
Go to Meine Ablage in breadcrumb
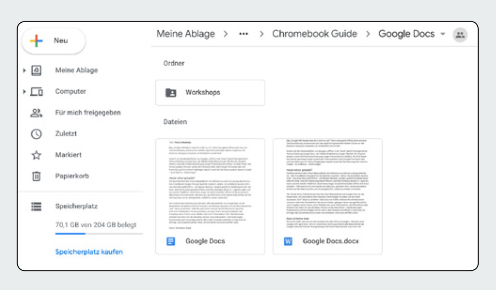point(186,34)
